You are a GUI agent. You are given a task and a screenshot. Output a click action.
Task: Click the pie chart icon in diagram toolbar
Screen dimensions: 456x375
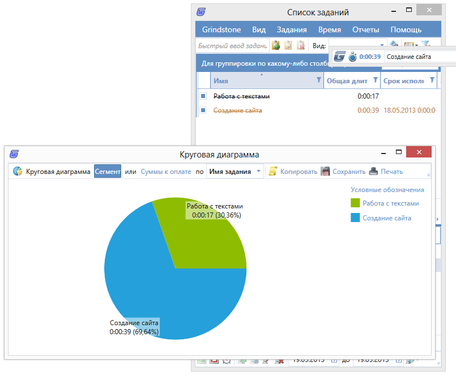coord(18,171)
